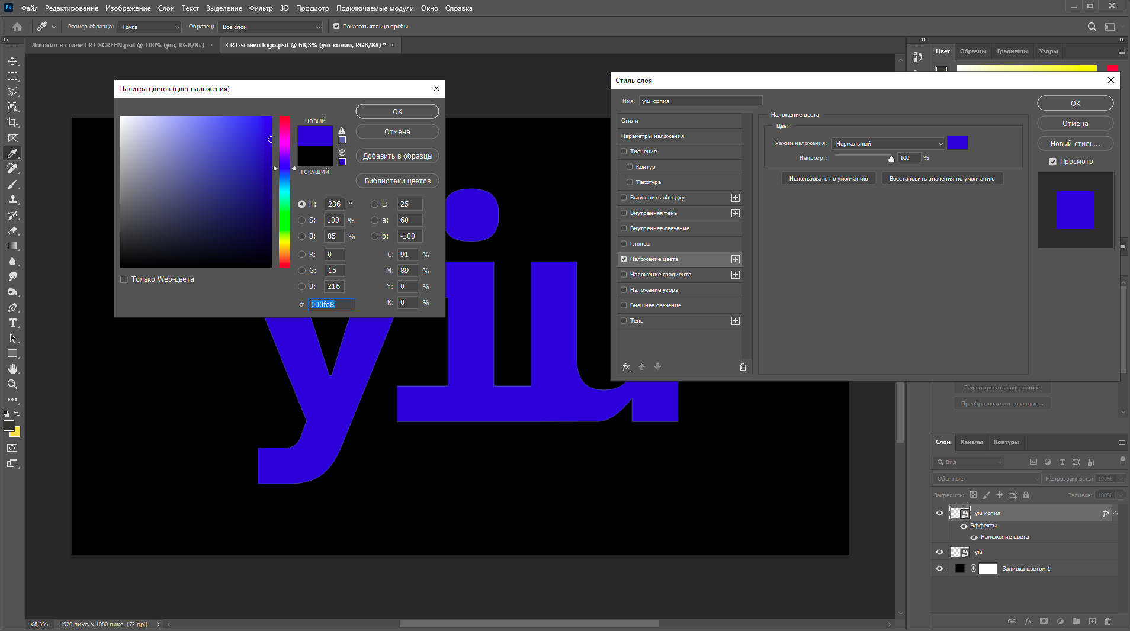Select the Move tool
Screen dimensions: 1130x631
[x=12, y=61]
